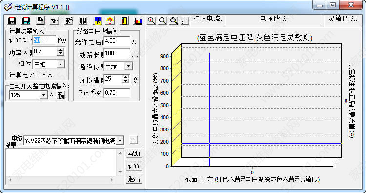This screenshot has width=366, height=193.
Task: Decrease power factor with down arrow
Action: 61,54
